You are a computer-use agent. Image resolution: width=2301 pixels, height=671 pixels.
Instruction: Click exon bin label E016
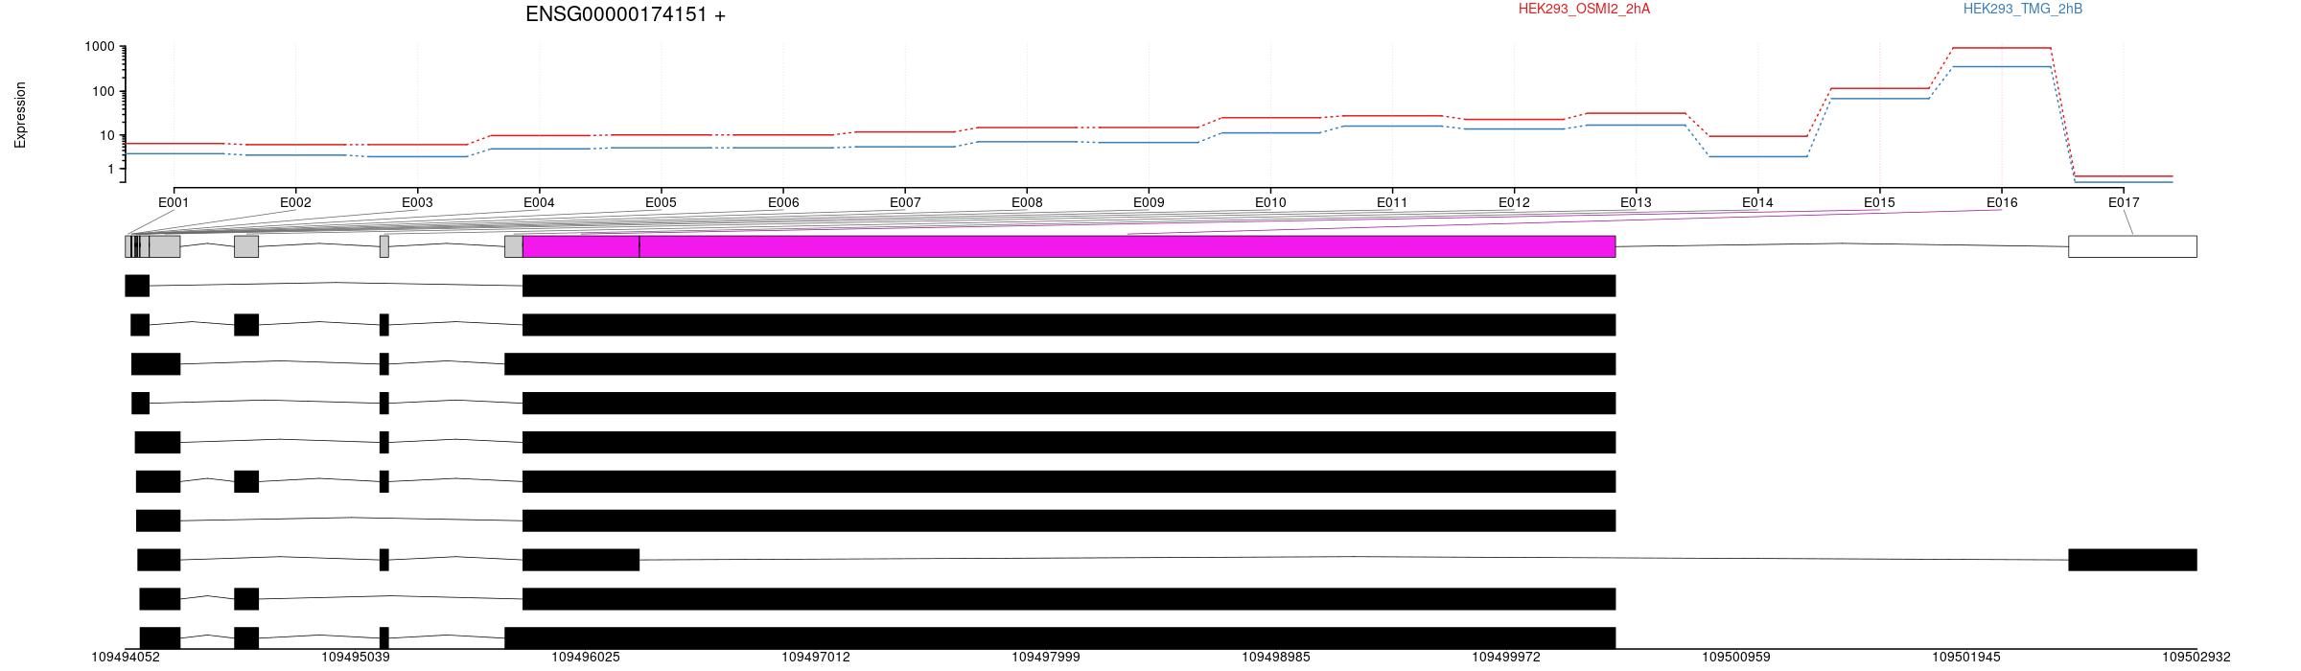[2002, 202]
